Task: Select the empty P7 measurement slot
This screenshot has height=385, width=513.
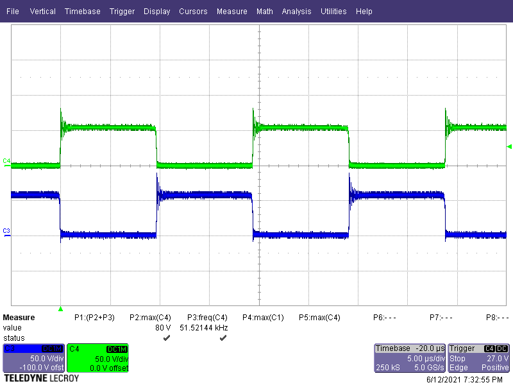Action: pyautogui.click(x=441, y=318)
